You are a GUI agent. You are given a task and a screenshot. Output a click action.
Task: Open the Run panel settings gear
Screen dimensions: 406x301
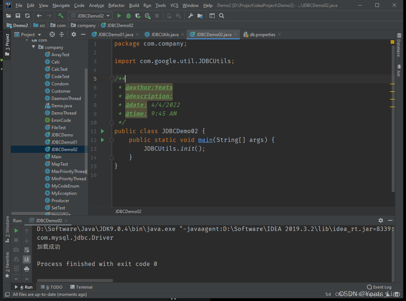[381, 220]
